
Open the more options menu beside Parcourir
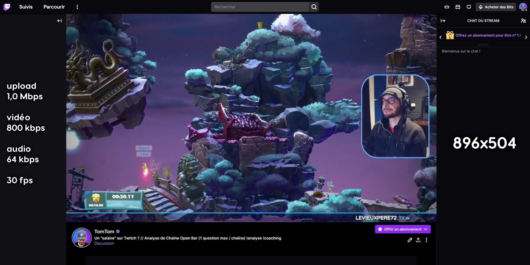(x=77, y=7)
